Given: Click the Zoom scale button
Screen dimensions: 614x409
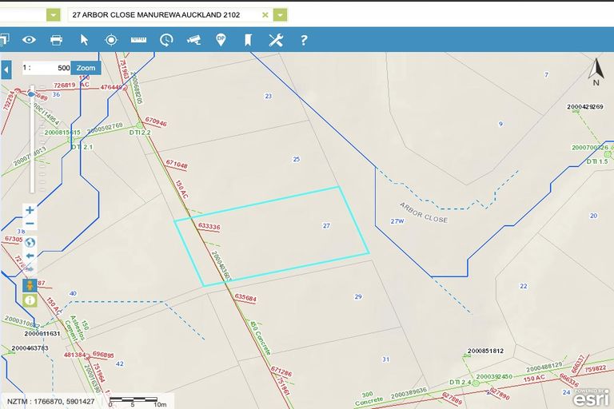Looking at the screenshot, I should [x=86, y=68].
